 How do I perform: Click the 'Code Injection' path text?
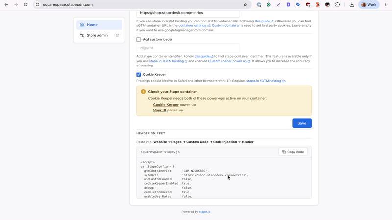click(x=225, y=142)
